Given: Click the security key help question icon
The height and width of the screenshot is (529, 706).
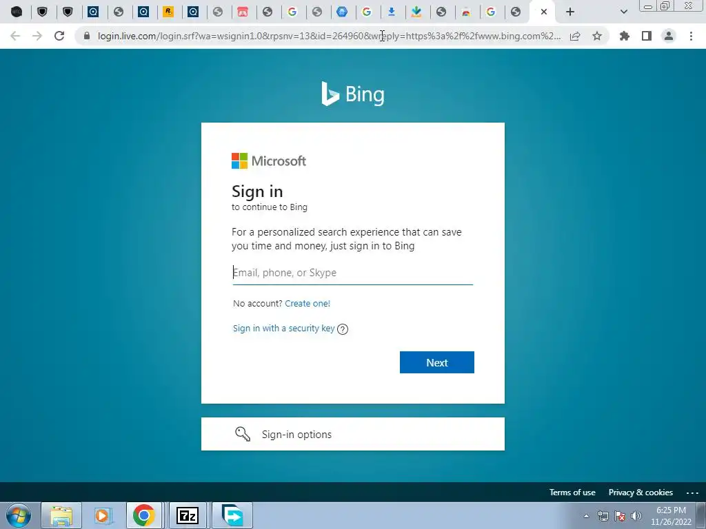Looking at the screenshot, I should point(343,329).
